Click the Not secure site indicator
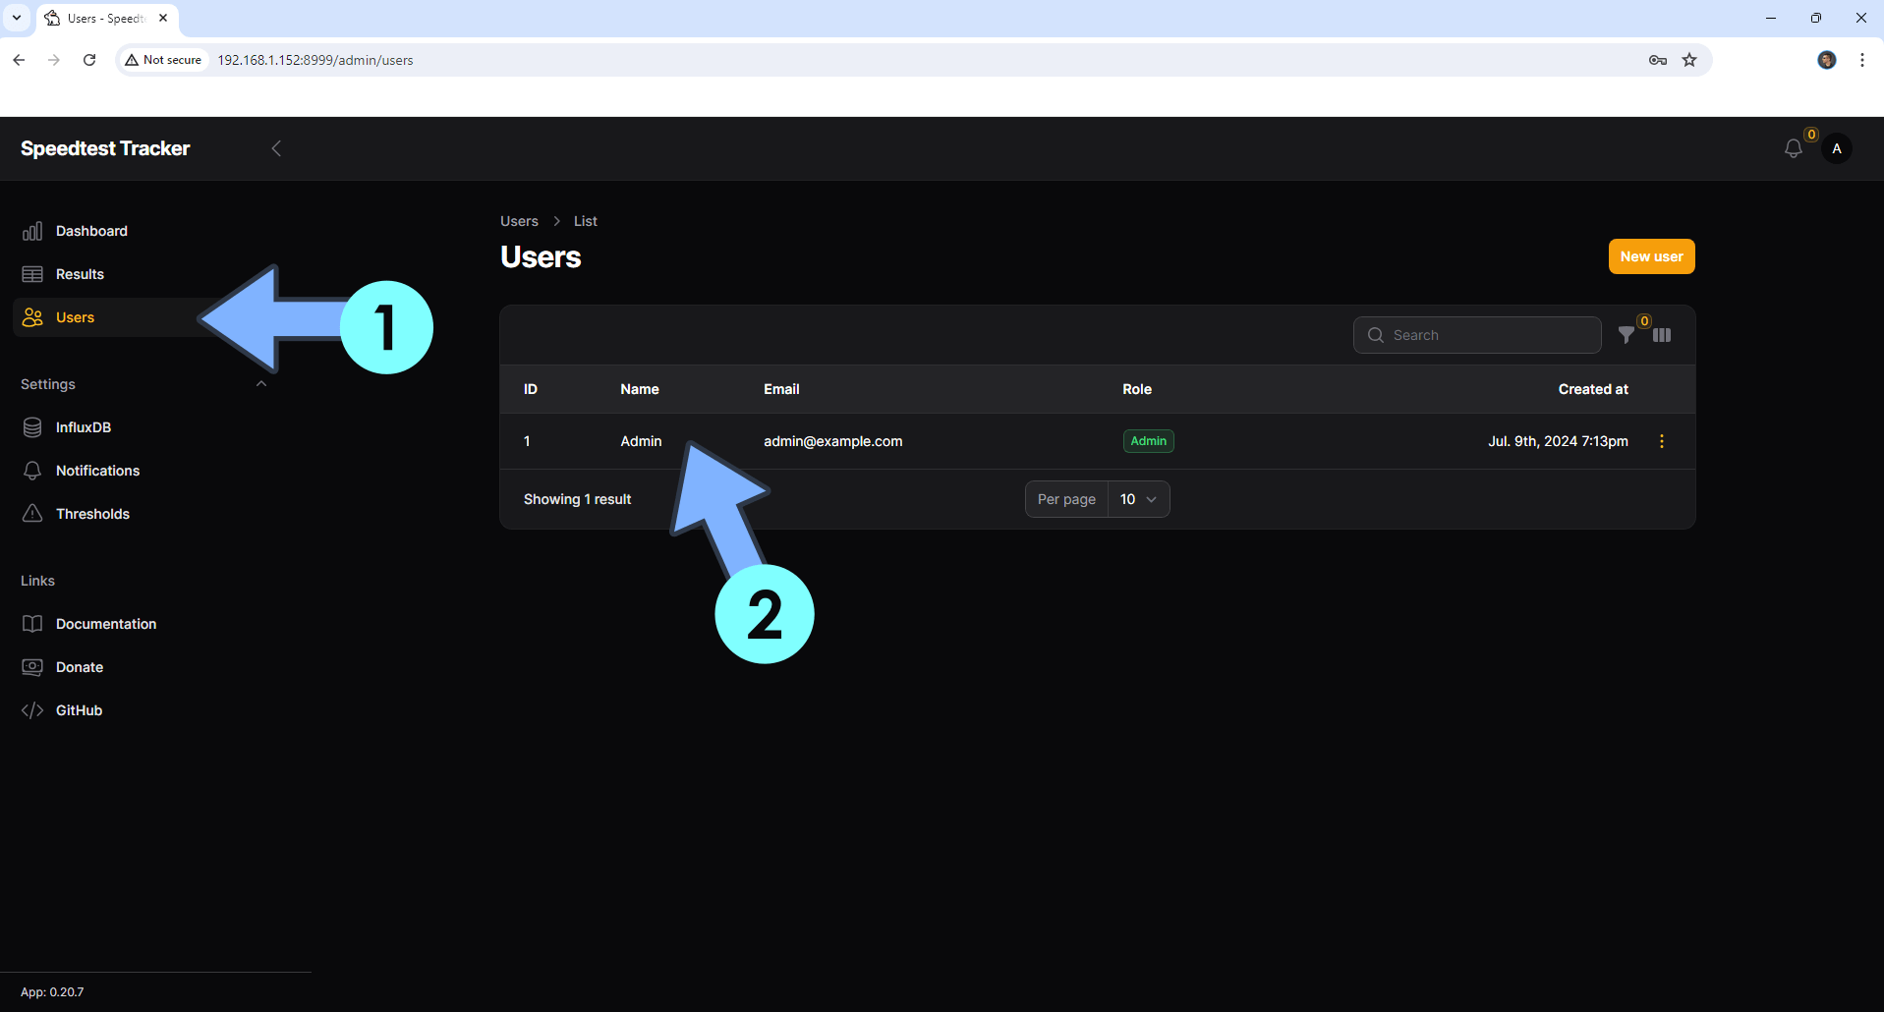This screenshot has height=1012, width=1884. tap(163, 60)
